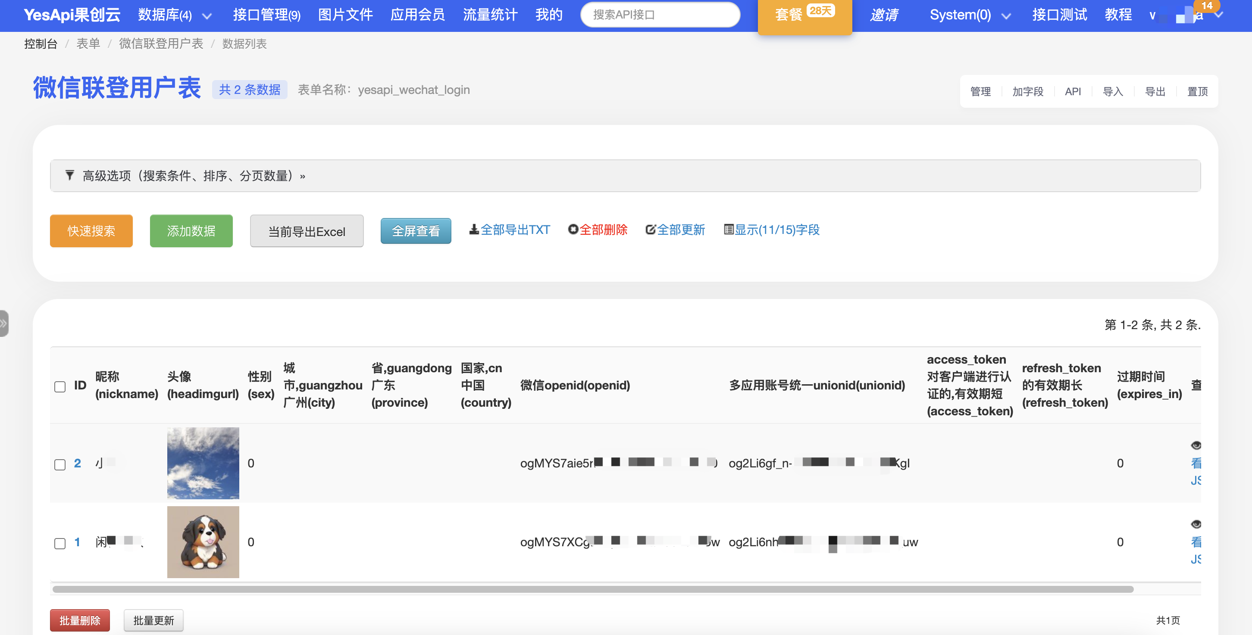
Task: Go to 流量统计 in the top navigation
Action: click(x=489, y=15)
